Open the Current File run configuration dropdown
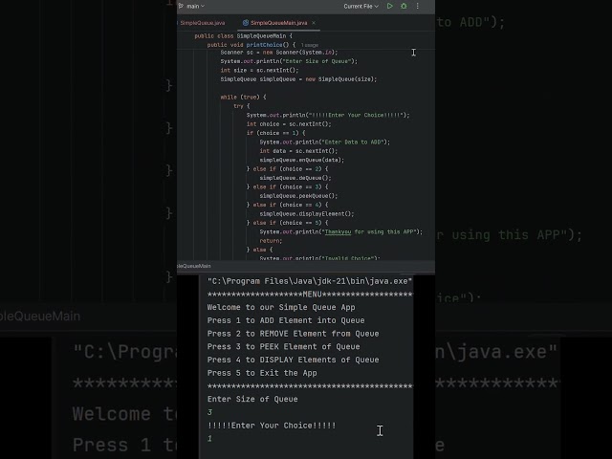 pyautogui.click(x=361, y=7)
